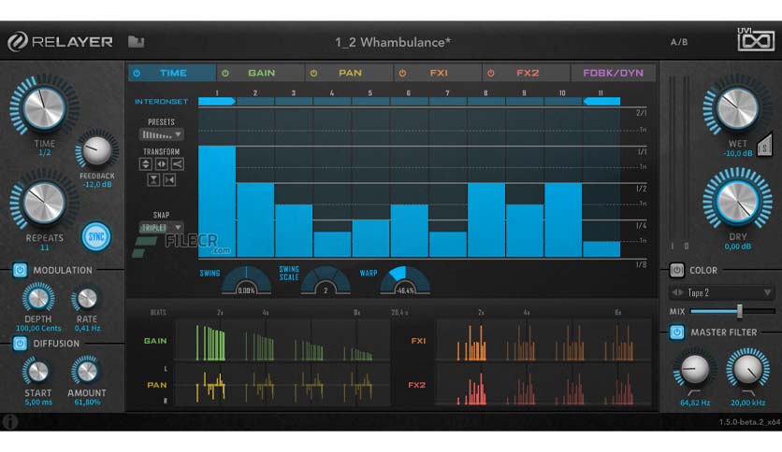Screen dimensions: 782x452
Task: Click the vertical shift transform icon
Action: tap(145, 163)
